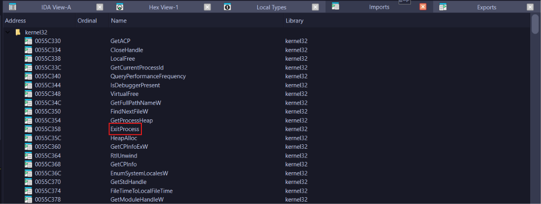This screenshot has height=204, width=541.
Task: Click the Hex View-1 tab icon
Action: point(119,7)
